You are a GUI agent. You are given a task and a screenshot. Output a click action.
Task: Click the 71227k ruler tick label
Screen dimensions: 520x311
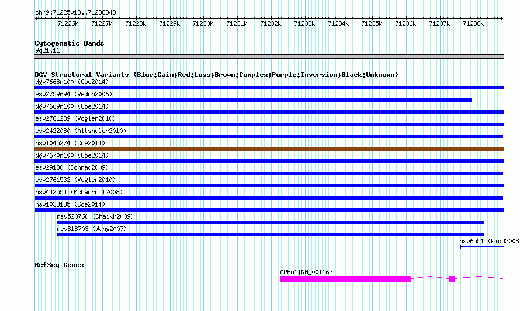(102, 23)
